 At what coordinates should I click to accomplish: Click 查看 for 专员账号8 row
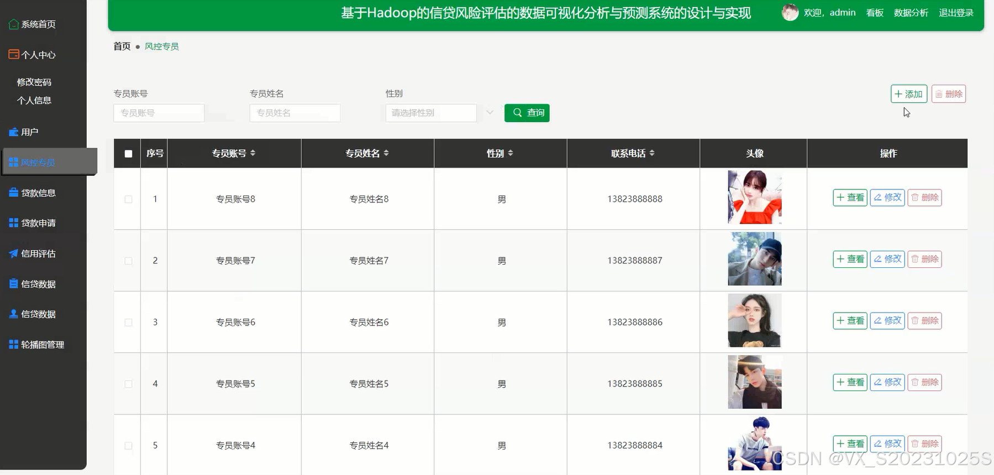[x=850, y=197]
